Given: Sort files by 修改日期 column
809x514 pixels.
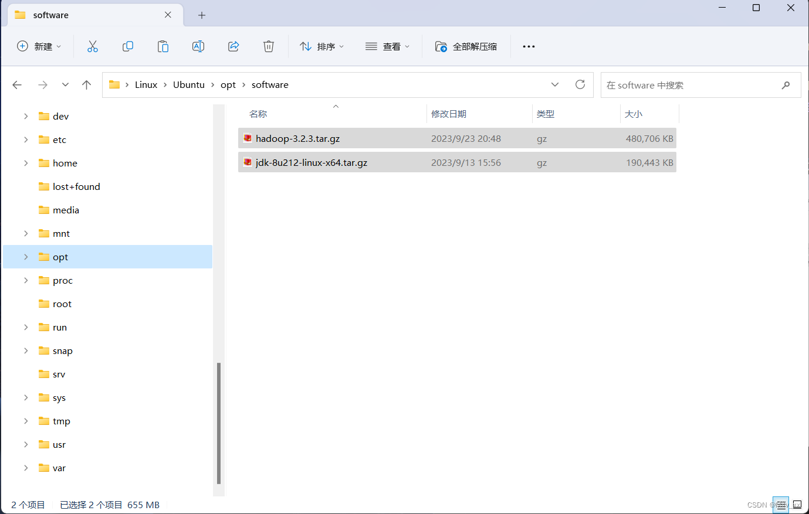Looking at the screenshot, I should (x=449, y=114).
